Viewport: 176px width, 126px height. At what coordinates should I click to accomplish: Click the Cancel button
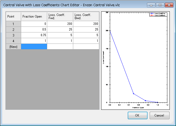(159, 115)
